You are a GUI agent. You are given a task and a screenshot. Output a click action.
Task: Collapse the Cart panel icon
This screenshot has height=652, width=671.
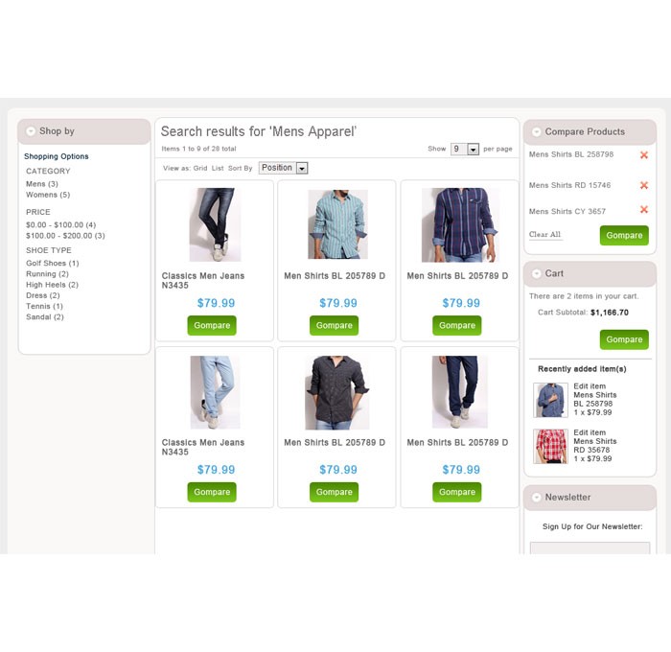pyautogui.click(x=536, y=273)
